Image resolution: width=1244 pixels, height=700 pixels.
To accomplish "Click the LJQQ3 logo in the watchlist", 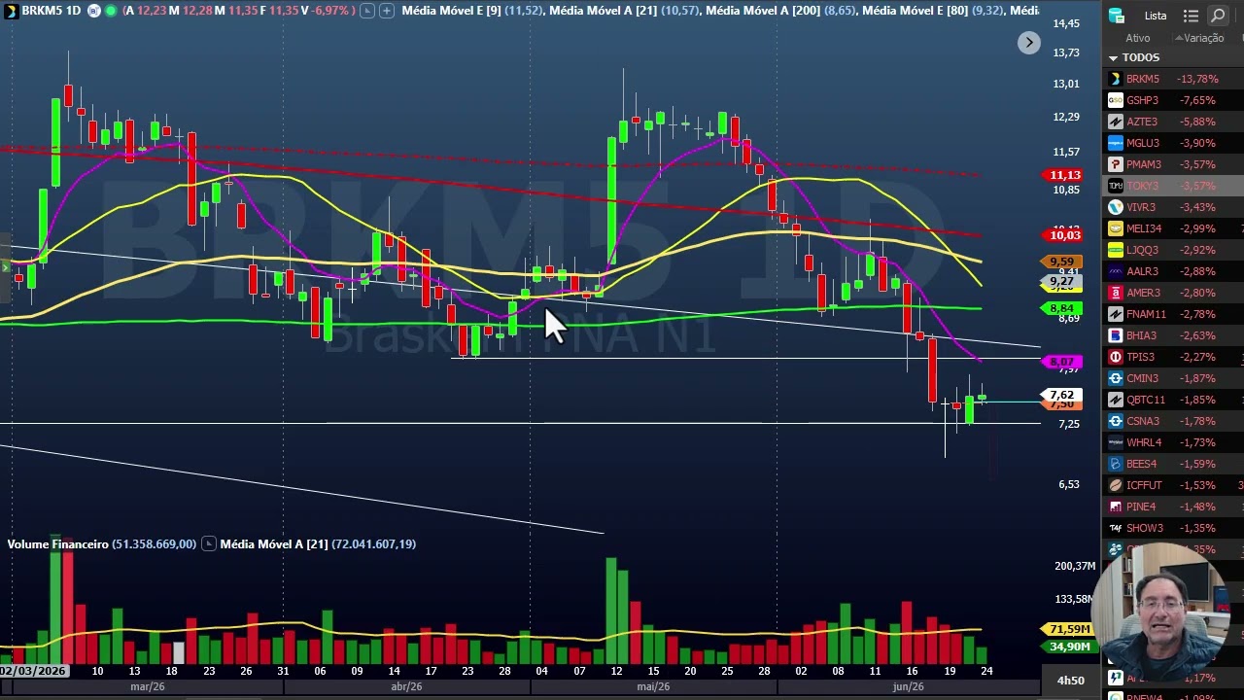I will [x=1116, y=250].
